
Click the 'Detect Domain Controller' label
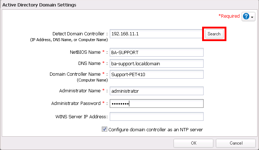(79, 34)
